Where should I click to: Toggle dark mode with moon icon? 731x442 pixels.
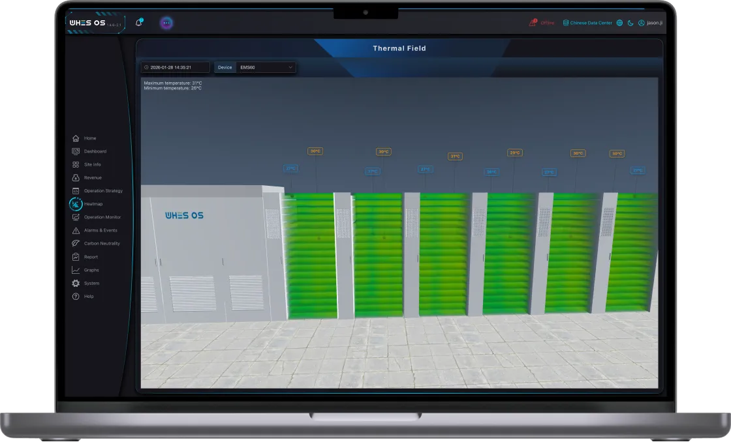(x=630, y=23)
